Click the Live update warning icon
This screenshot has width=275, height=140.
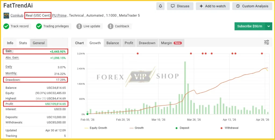click(79, 26)
